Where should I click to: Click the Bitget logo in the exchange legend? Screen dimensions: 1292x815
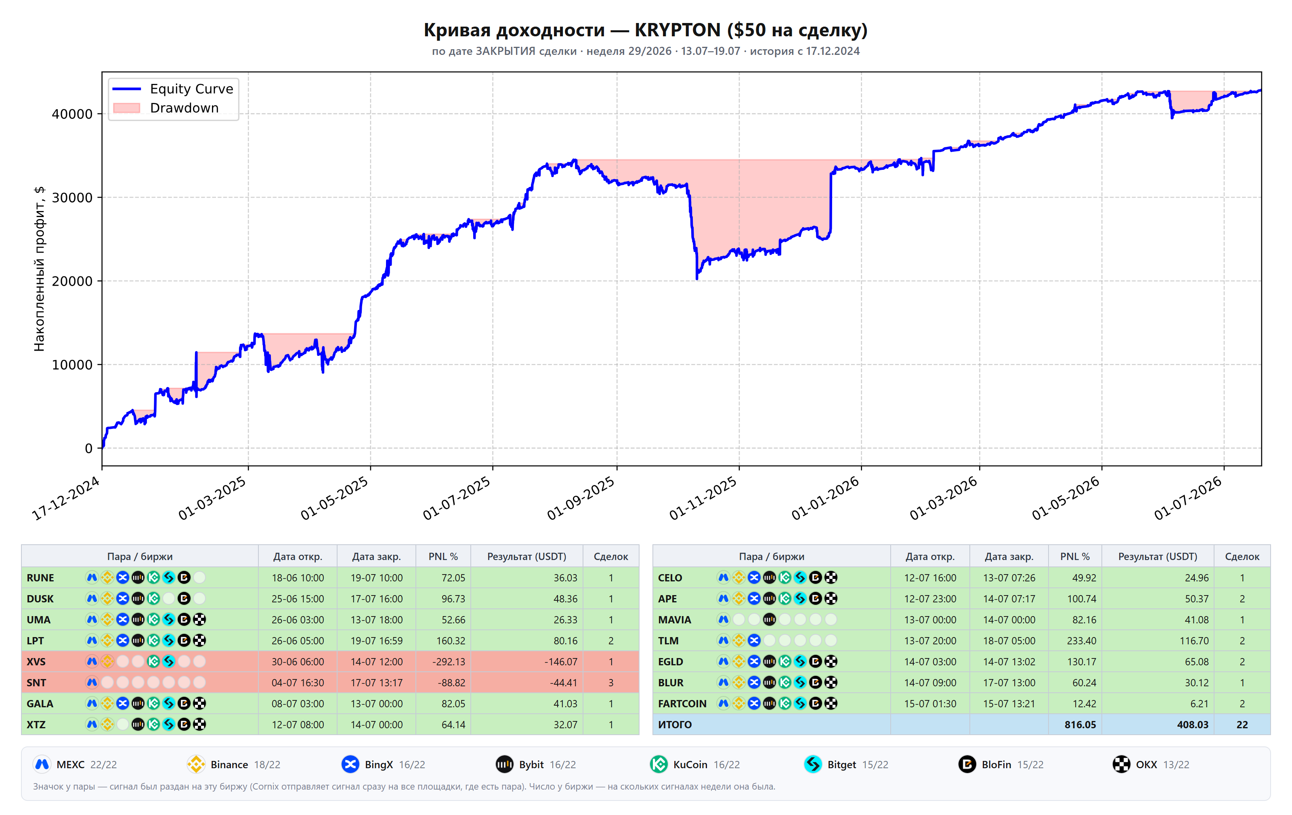tap(813, 764)
